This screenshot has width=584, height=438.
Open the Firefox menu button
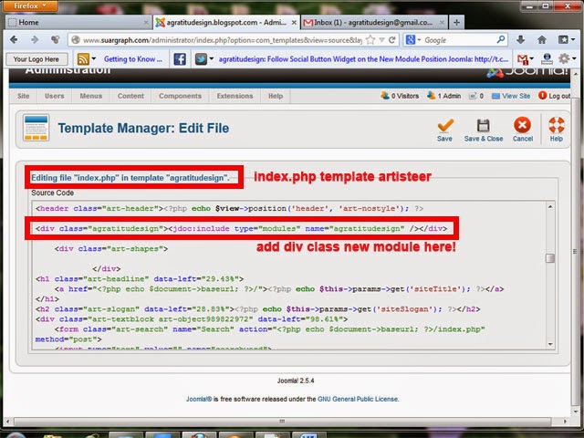point(29,5)
